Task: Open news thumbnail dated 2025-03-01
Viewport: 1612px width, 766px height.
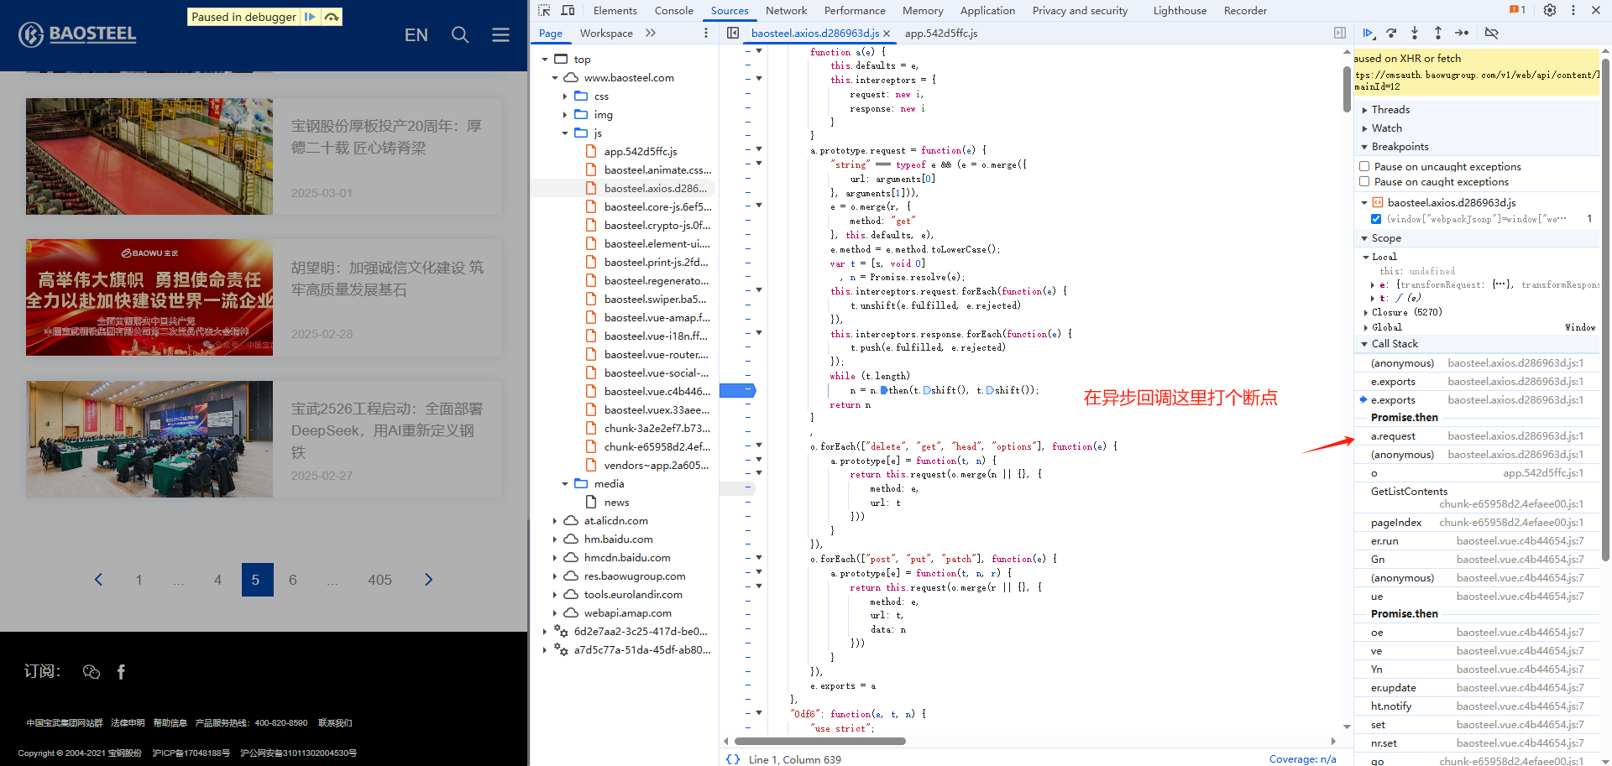Action: coord(149,156)
